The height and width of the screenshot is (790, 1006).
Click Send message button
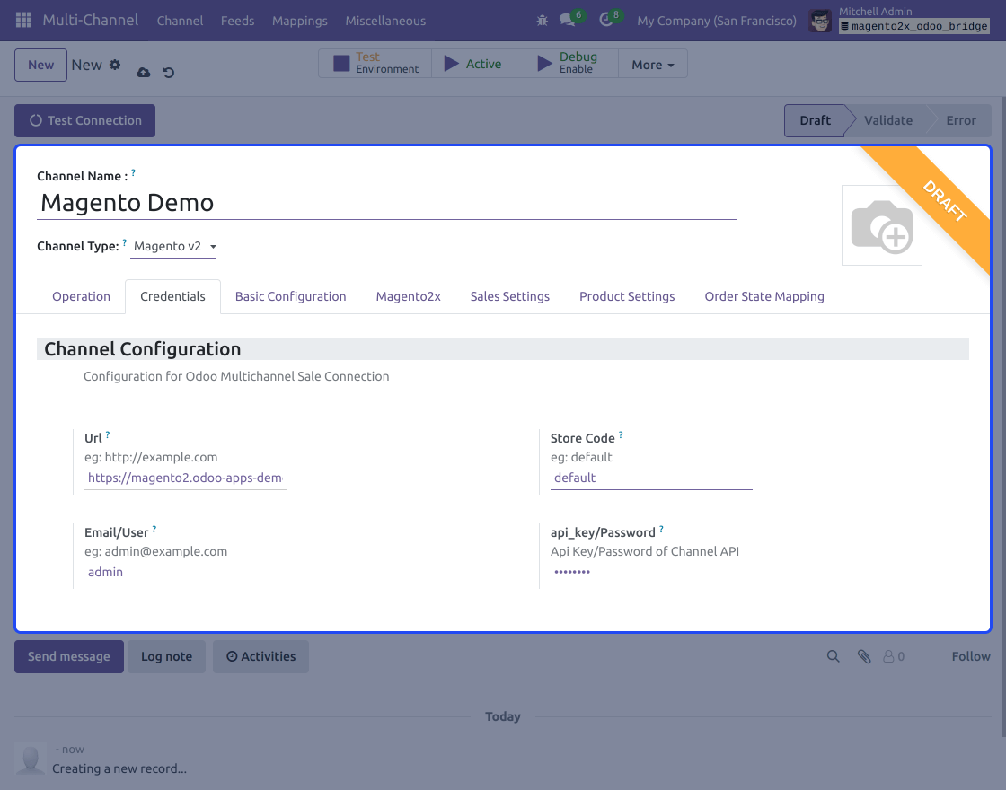click(68, 656)
